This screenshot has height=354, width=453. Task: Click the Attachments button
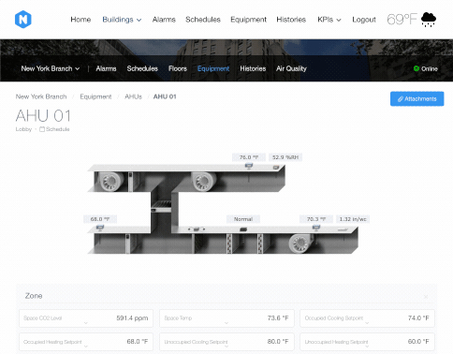tap(416, 99)
